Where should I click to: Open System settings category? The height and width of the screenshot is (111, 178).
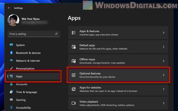tap(20, 45)
